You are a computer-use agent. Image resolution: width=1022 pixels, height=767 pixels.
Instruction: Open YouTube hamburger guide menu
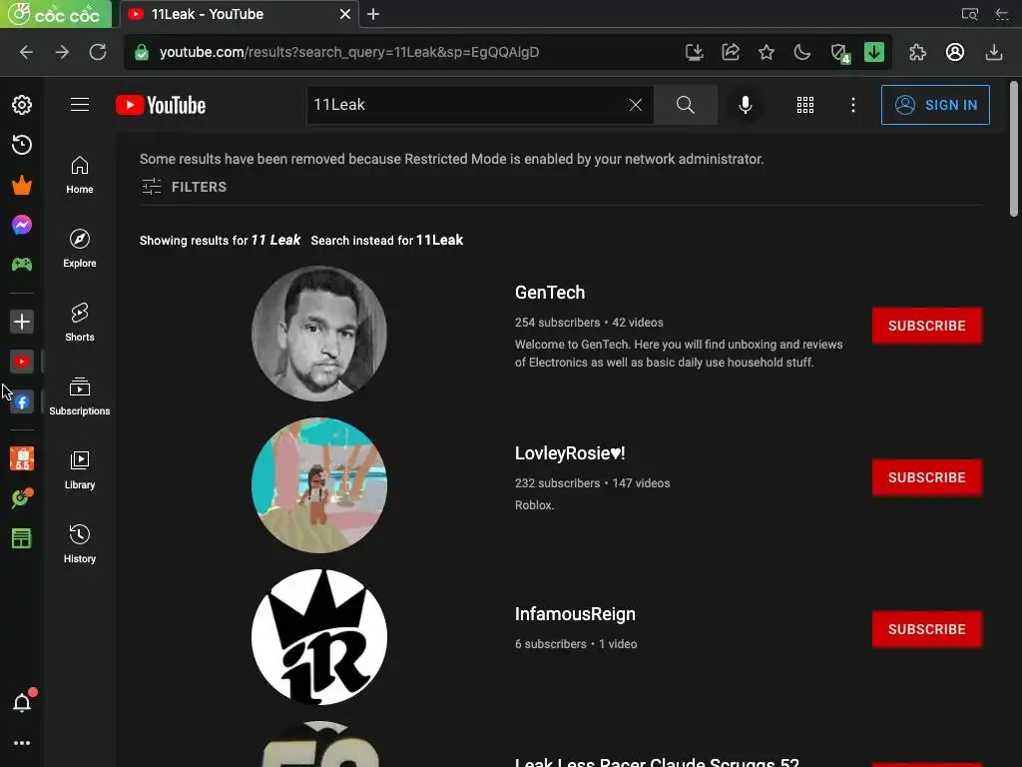pos(80,104)
